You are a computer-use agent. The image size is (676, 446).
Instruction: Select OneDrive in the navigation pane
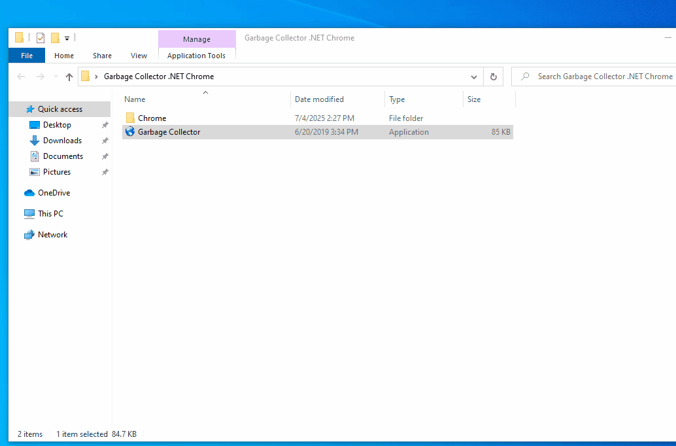click(x=54, y=193)
